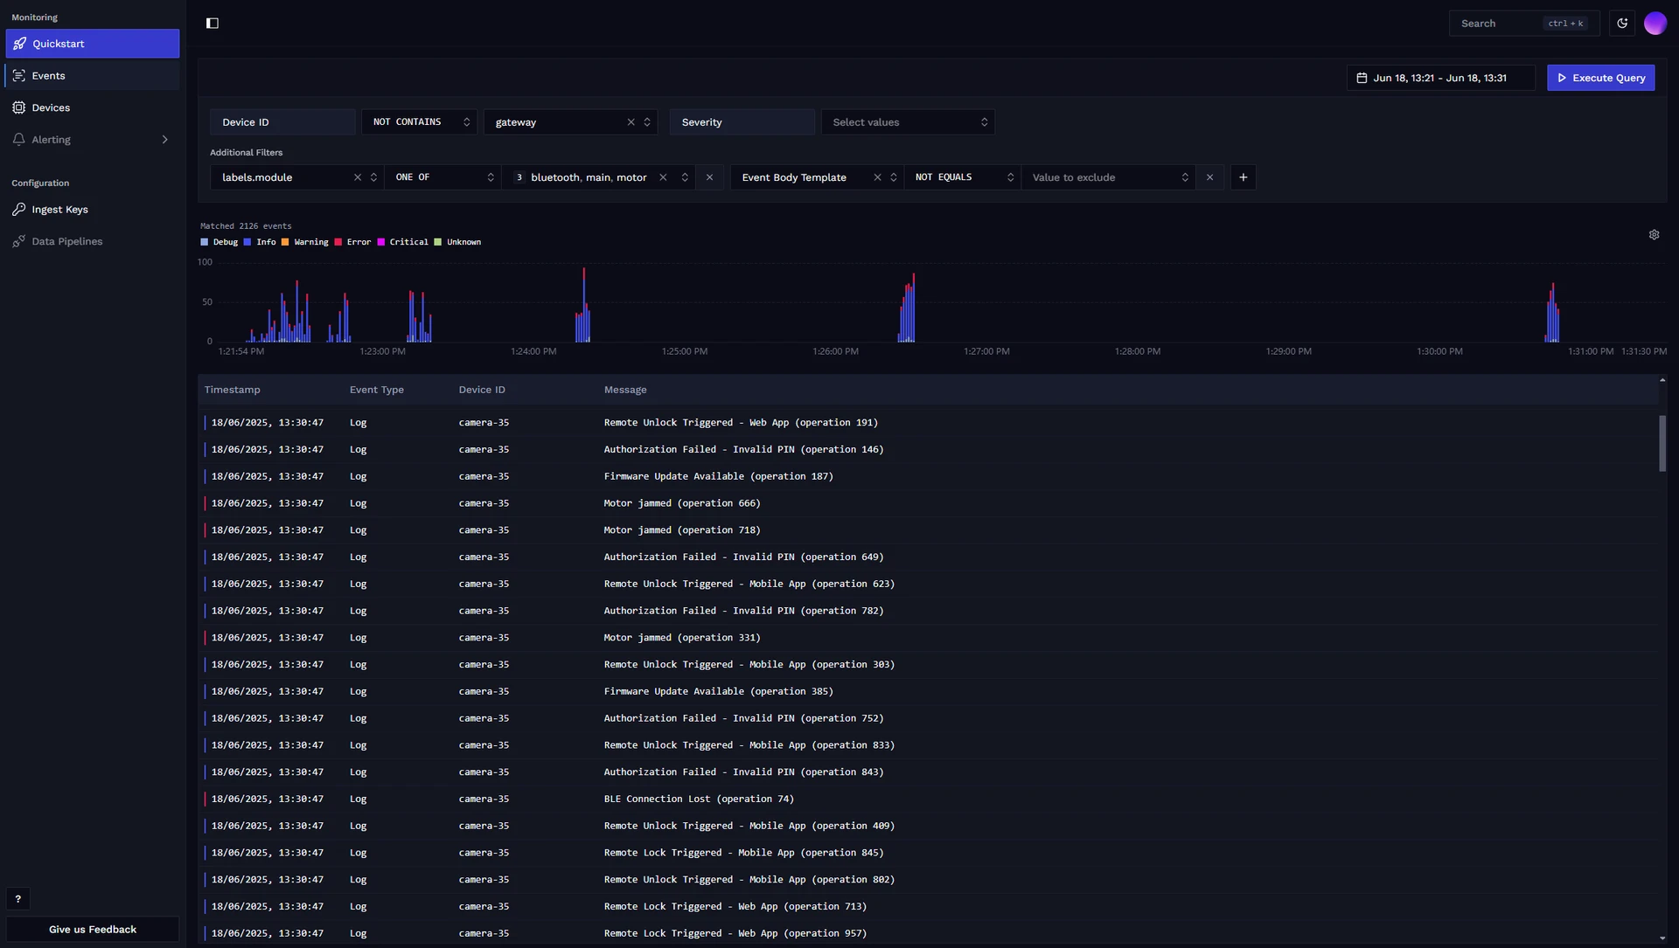
Task: Open the NOT EQUALS operator dropdown
Action: pos(963,177)
